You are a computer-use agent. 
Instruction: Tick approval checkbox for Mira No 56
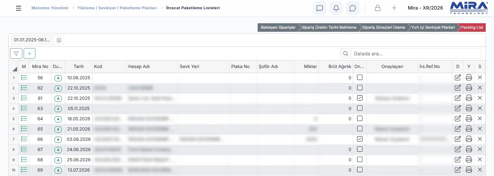tap(360, 78)
